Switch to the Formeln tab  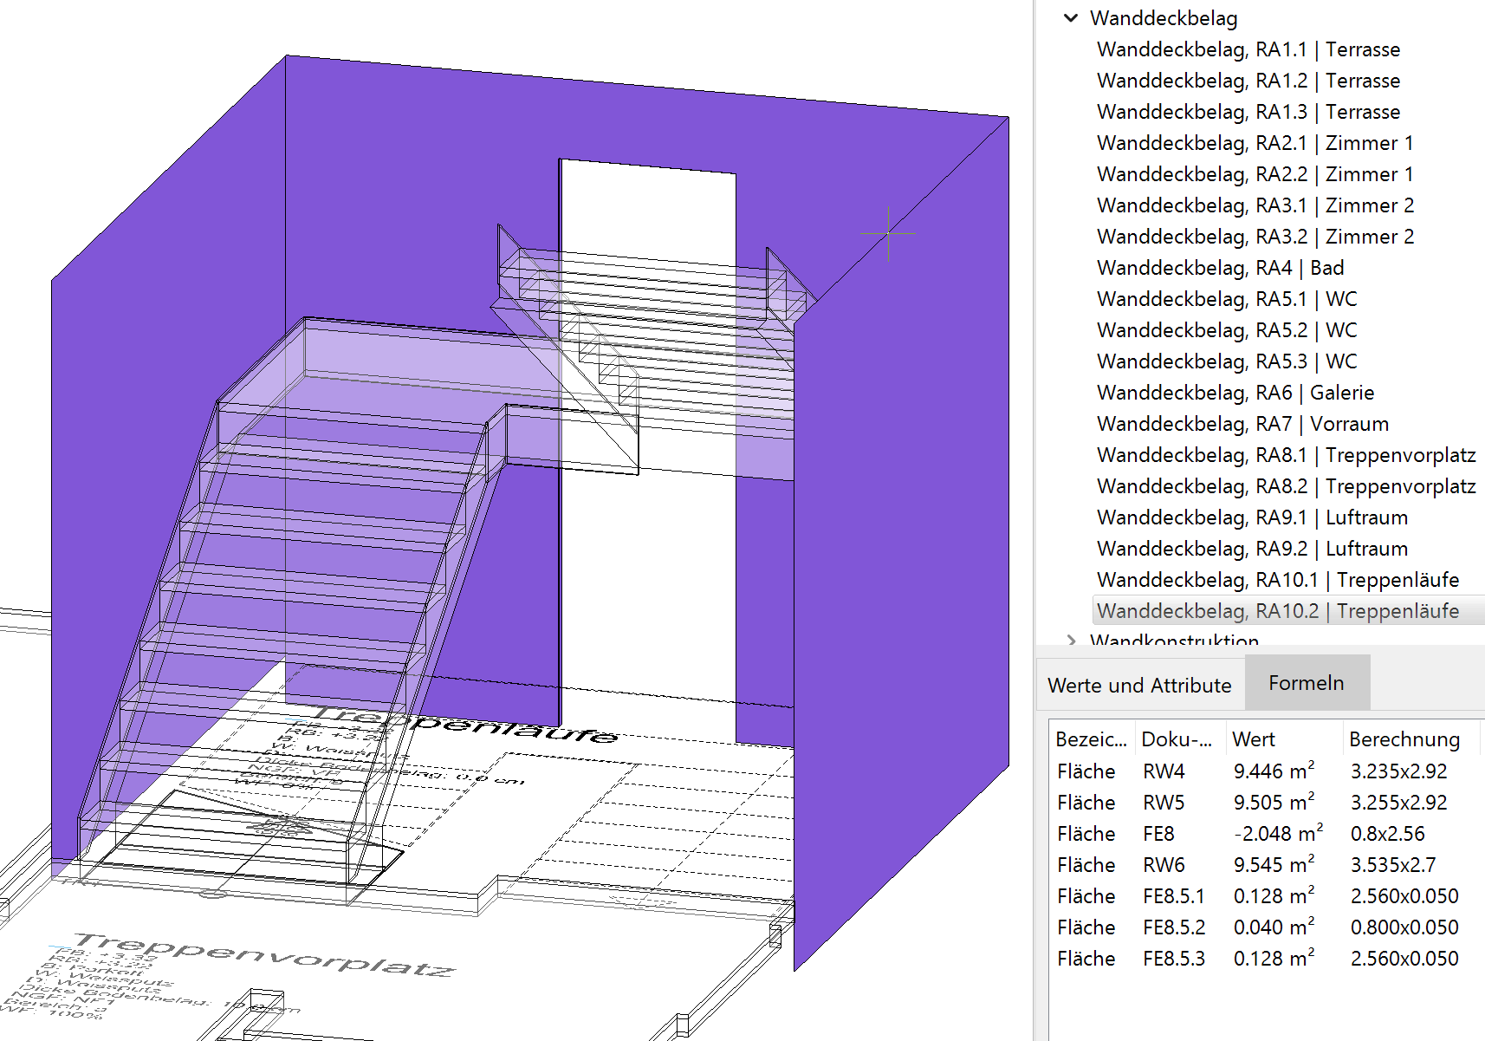pos(1307,683)
